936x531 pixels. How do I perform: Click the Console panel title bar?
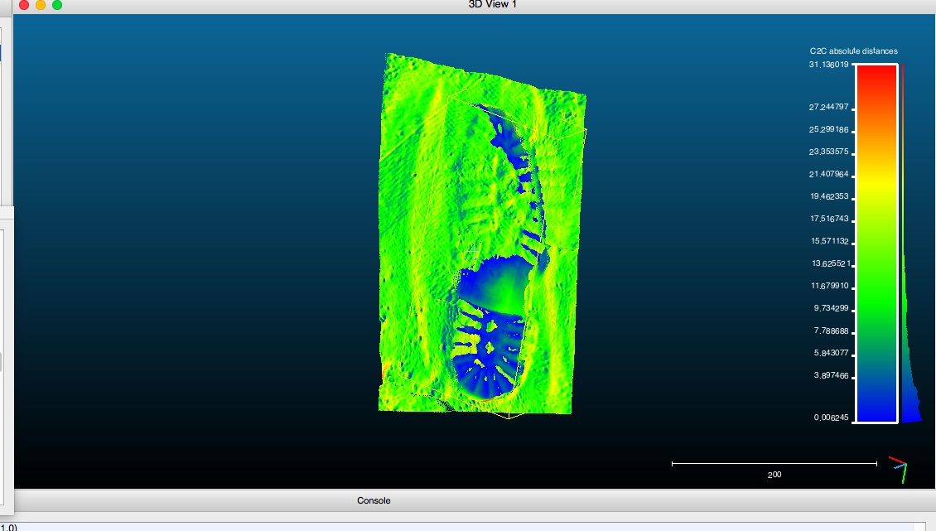(374, 500)
